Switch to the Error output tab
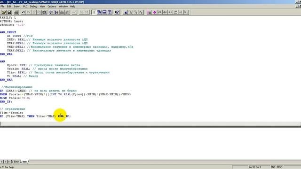Viewport: 301px width, 169px height. (16, 161)
